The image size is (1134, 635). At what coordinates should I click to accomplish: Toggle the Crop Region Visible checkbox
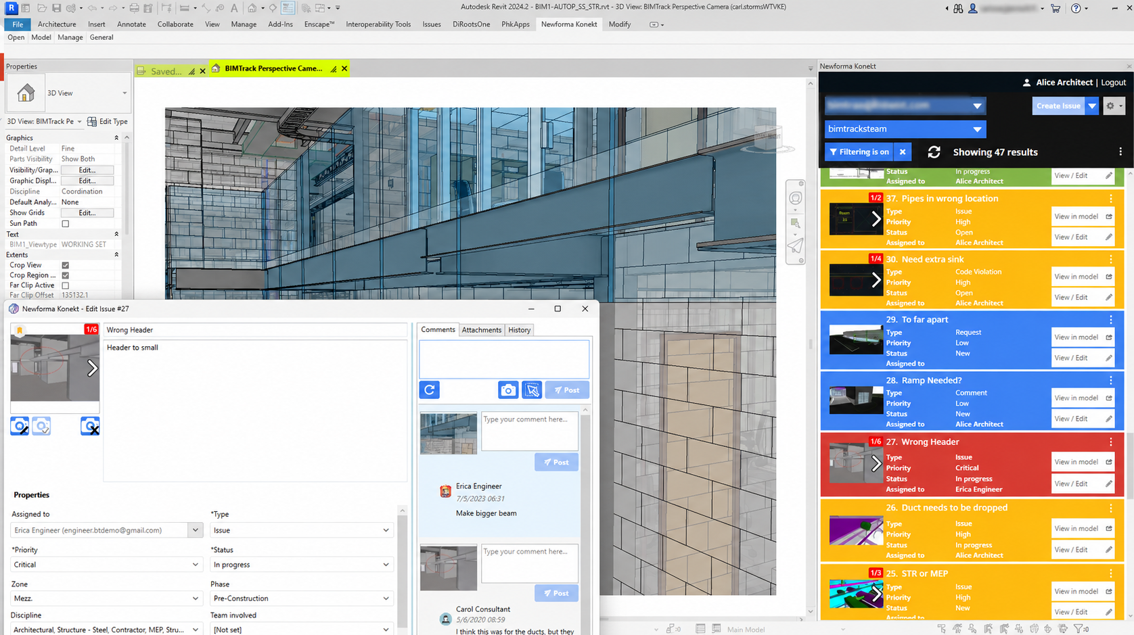[x=66, y=275]
